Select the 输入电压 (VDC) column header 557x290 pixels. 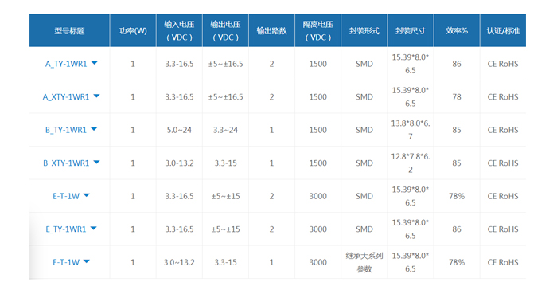(179, 30)
